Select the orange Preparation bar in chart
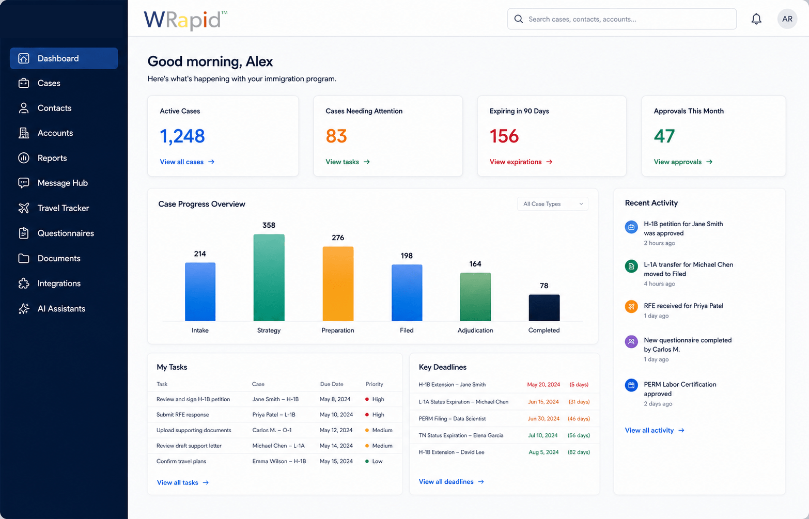The width and height of the screenshot is (809, 519). tap(338, 284)
